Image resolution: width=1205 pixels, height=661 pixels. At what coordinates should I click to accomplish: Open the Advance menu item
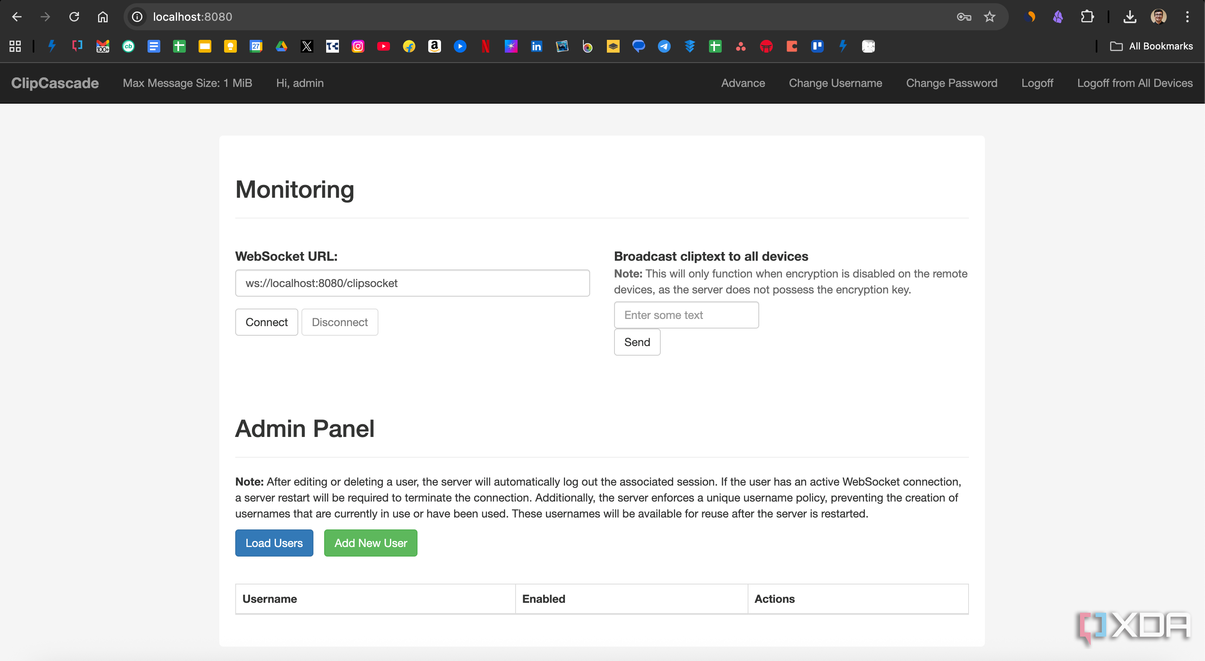(743, 83)
